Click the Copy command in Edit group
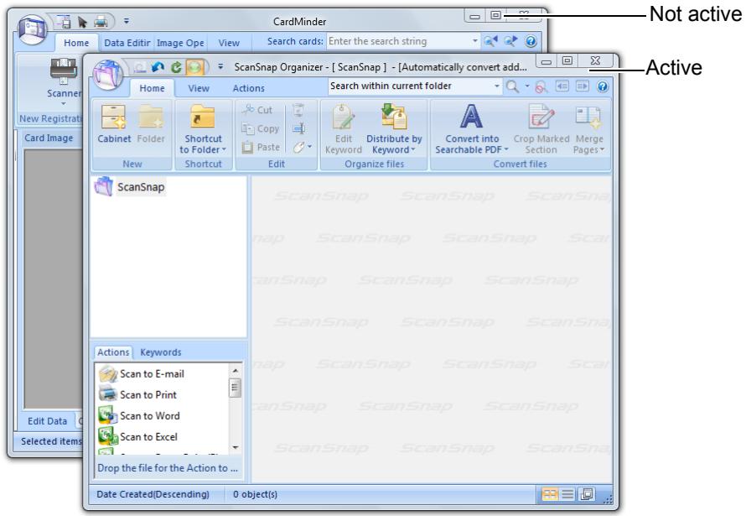Image resolution: width=746 pixels, height=516 pixels. tap(260, 128)
